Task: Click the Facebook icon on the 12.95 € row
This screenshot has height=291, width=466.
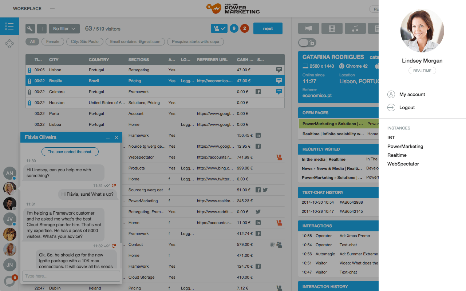Action: pyautogui.click(x=258, y=146)
